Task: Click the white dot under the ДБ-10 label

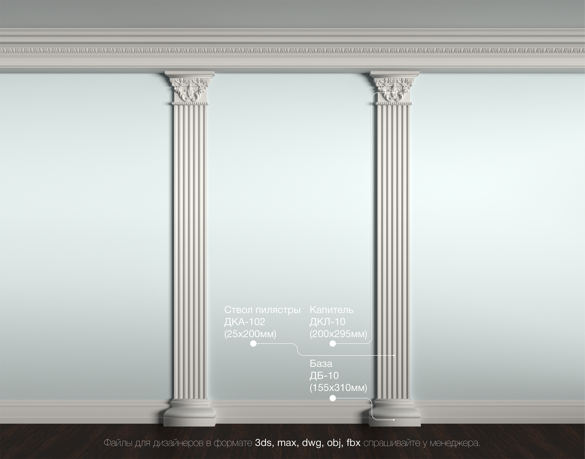Action: 333,398
